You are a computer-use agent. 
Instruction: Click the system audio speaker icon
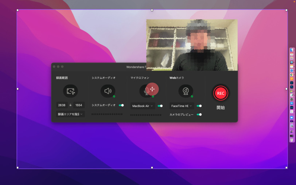108,91
